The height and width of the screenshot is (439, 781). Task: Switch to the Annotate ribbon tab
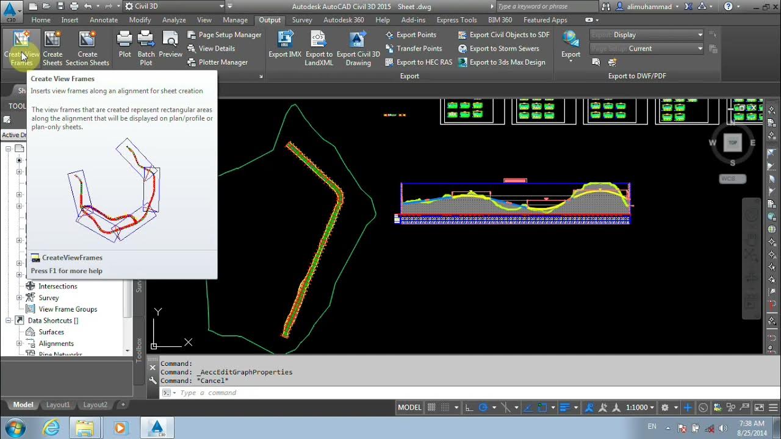coord(104,20)
